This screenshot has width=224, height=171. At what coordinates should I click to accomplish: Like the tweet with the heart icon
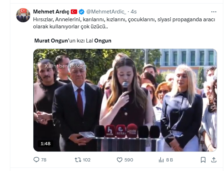pos(119,160)
